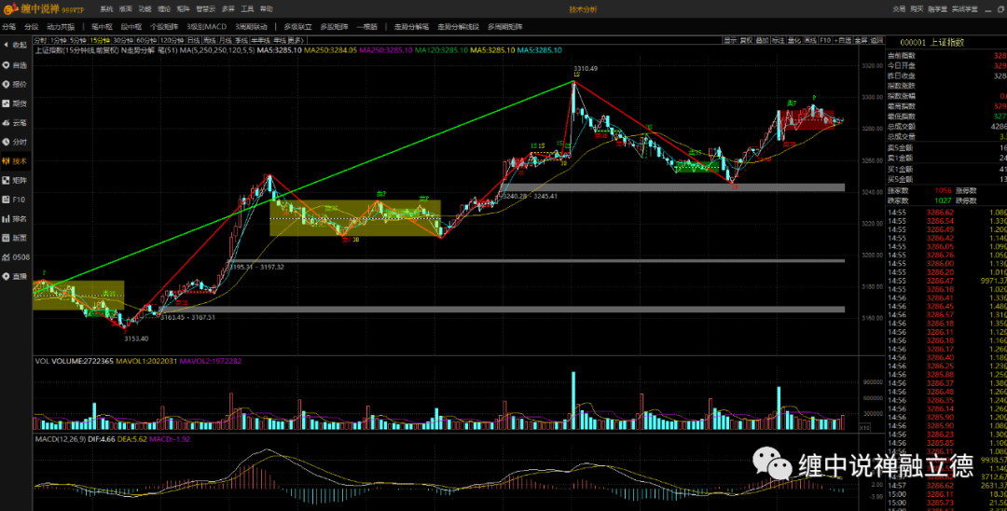Viewport: 1007px width, 511px height.
Task: Open the 矩阵 menu in the top bar
Action: pyautogui.click(x=183, y=9)
